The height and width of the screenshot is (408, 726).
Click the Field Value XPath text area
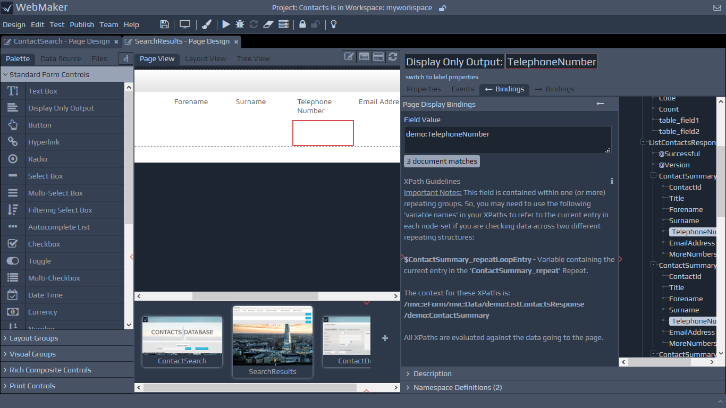pyautogui.click(x=508, y=140)
